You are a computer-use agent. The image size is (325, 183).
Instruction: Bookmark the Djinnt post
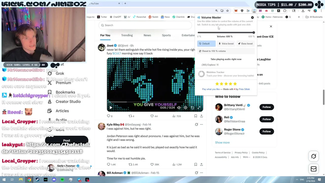[x=196, y=116]
